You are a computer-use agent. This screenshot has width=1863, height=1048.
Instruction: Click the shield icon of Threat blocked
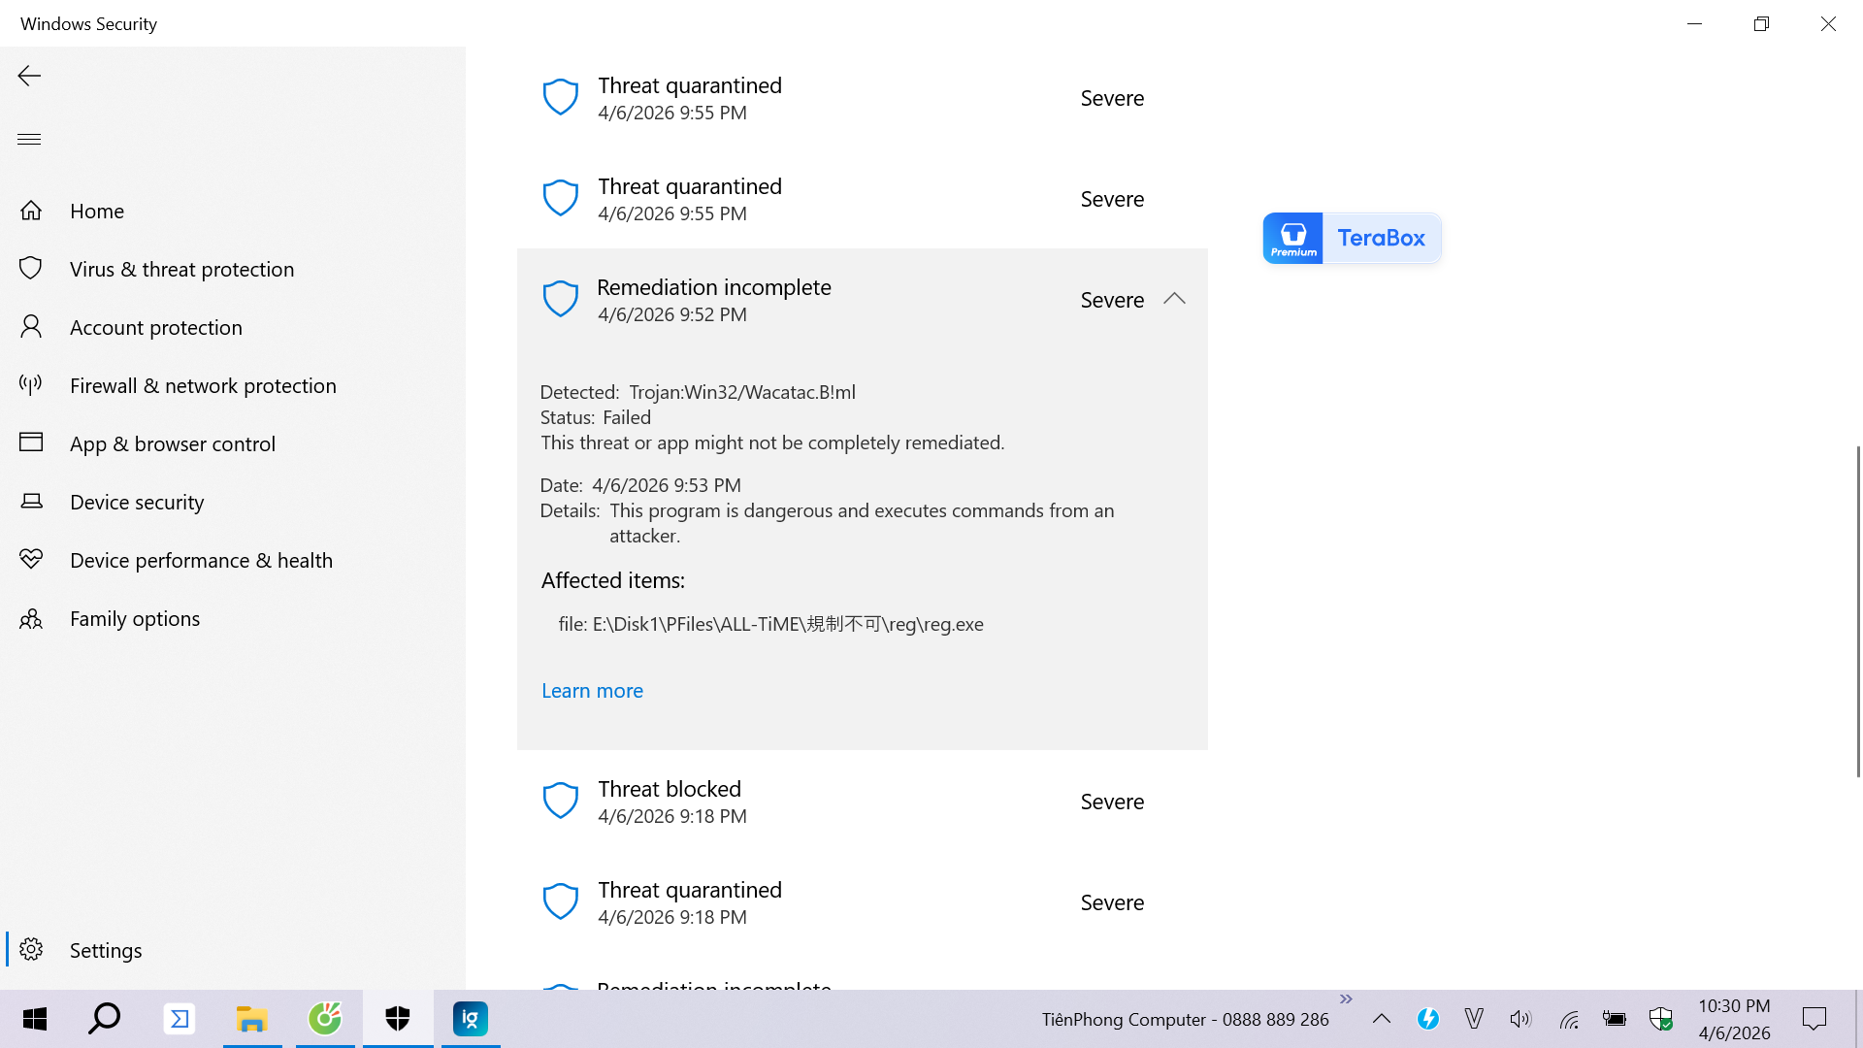point(560,801)
